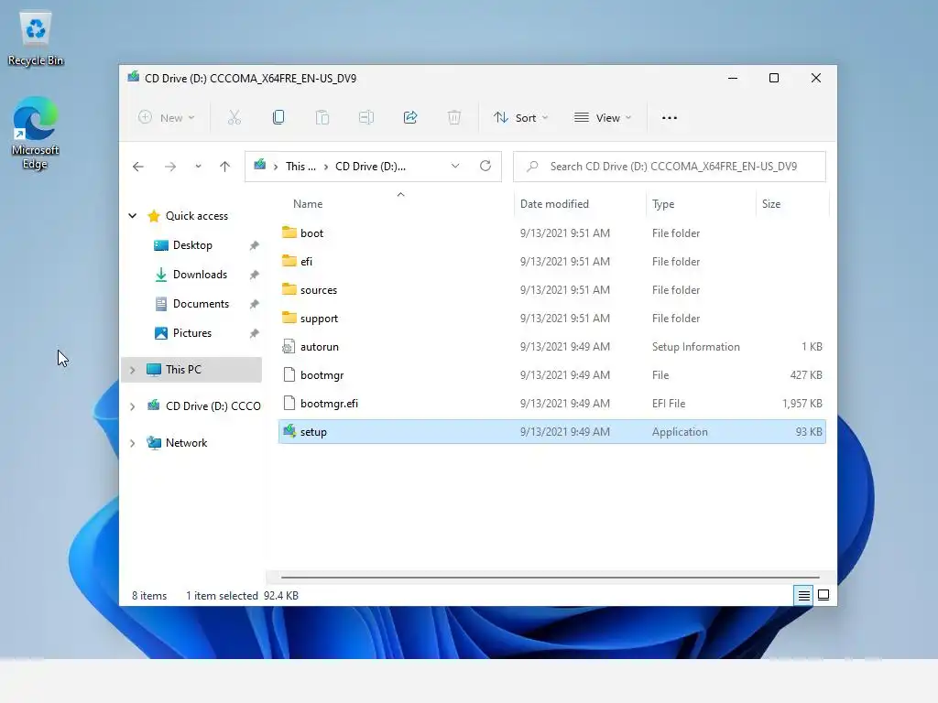The height and width of the screenshot is (703, 938).
Task: Select the setup application file
Action: pos(551,432)
